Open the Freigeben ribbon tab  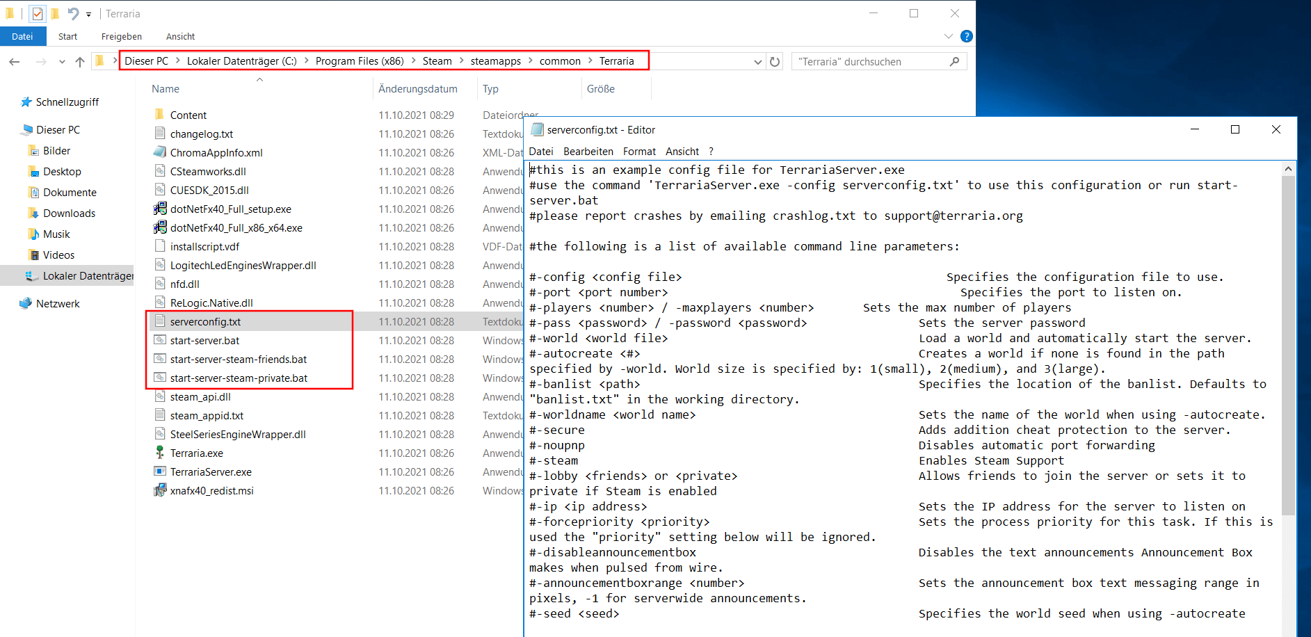pos(121,36)
